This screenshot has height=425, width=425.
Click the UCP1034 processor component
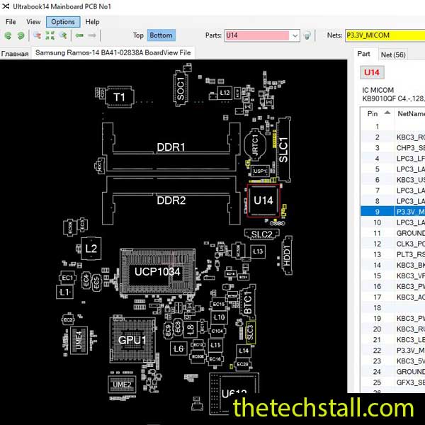point(157,271)
